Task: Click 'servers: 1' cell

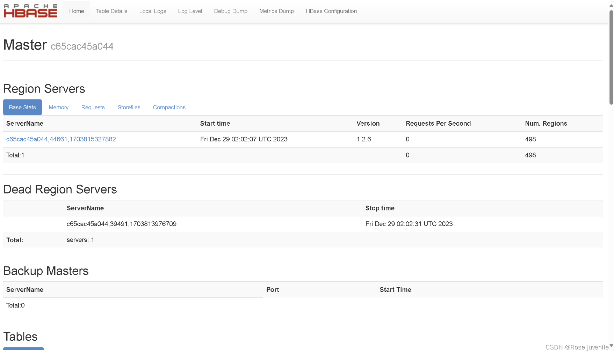Action: coord(80,240)
